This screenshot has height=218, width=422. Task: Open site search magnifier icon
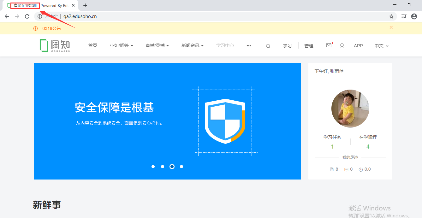pyautogui.click(x=268, y=46)
